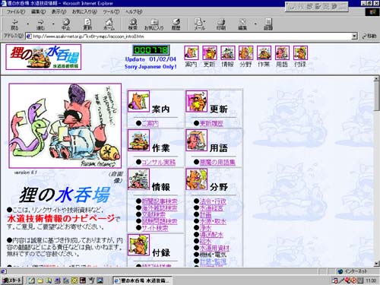Select the 案内 raccoon icon in top navigation
380x285 pixels.
click(x=192, y=52)
